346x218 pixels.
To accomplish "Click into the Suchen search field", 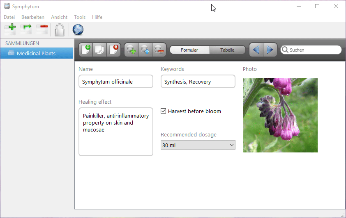I will point(313,50).
